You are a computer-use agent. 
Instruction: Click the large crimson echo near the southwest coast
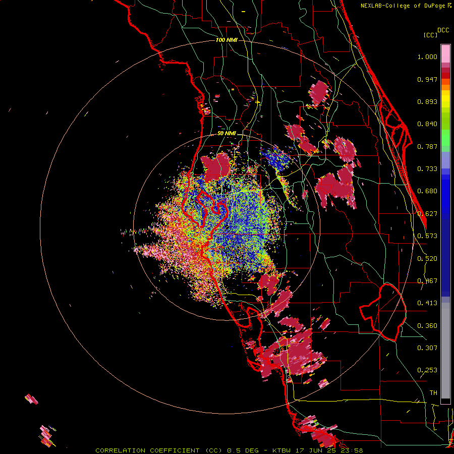(293, 355)
